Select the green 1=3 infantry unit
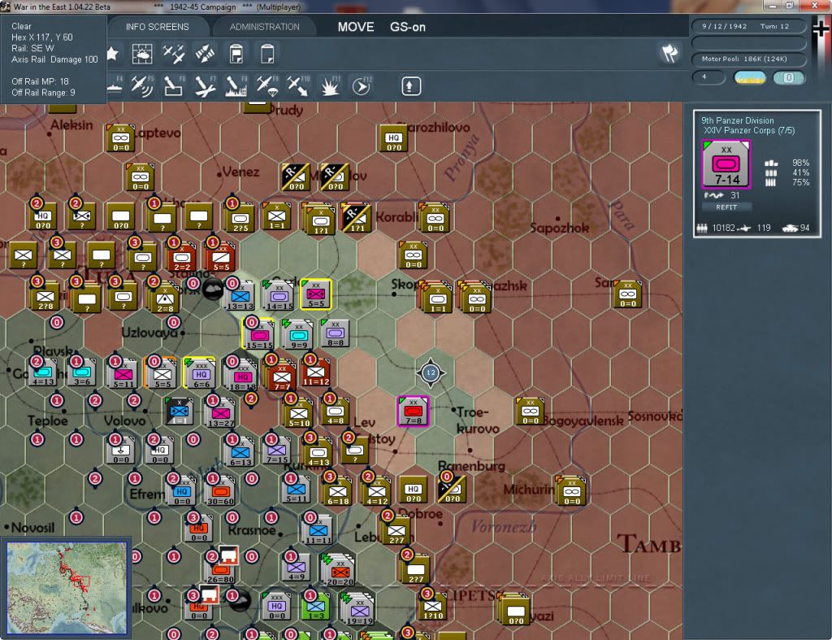This screenshot has height=640, width=832. tap(315, 605)
